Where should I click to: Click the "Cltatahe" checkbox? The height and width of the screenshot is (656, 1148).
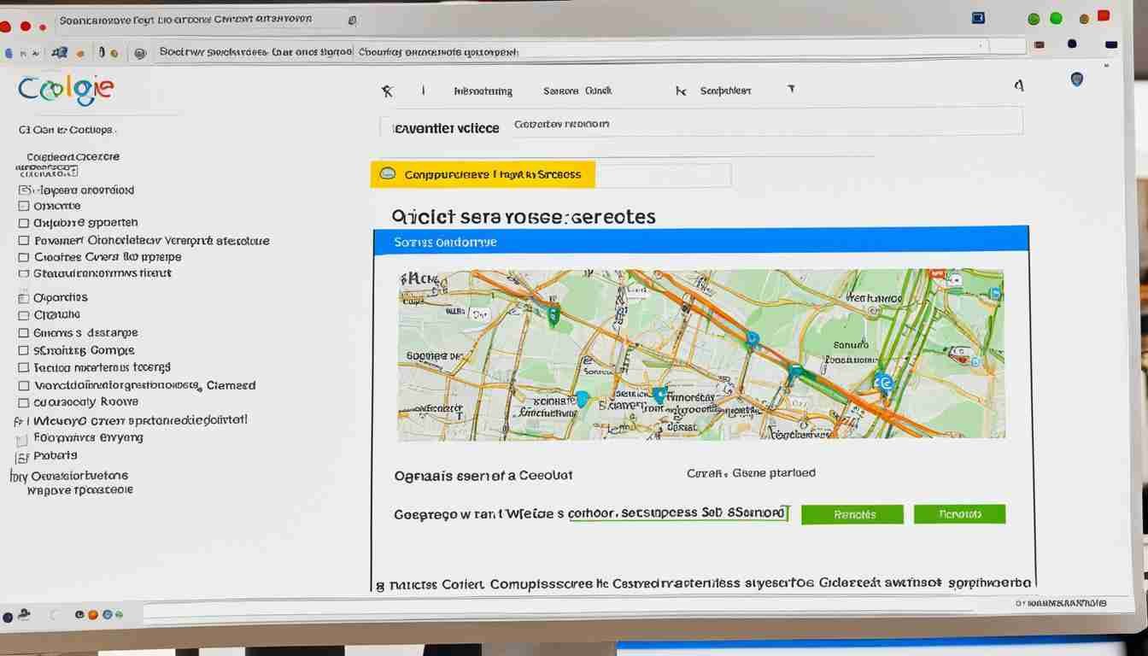[24, 315]
